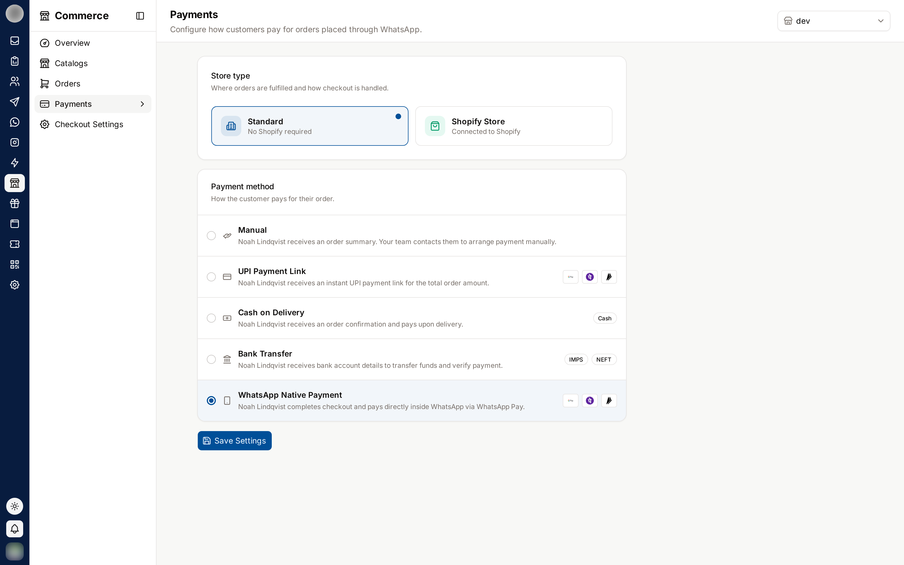The height and width of the screenshot is (565, 904).
Task: Select the Commerce storefront icon in left rail
Action: [15, 183]
